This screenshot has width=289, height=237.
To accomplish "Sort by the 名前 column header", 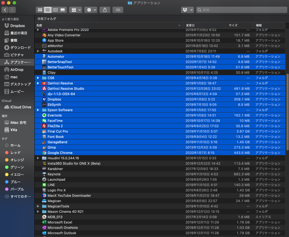I will [x=109, y=25].
